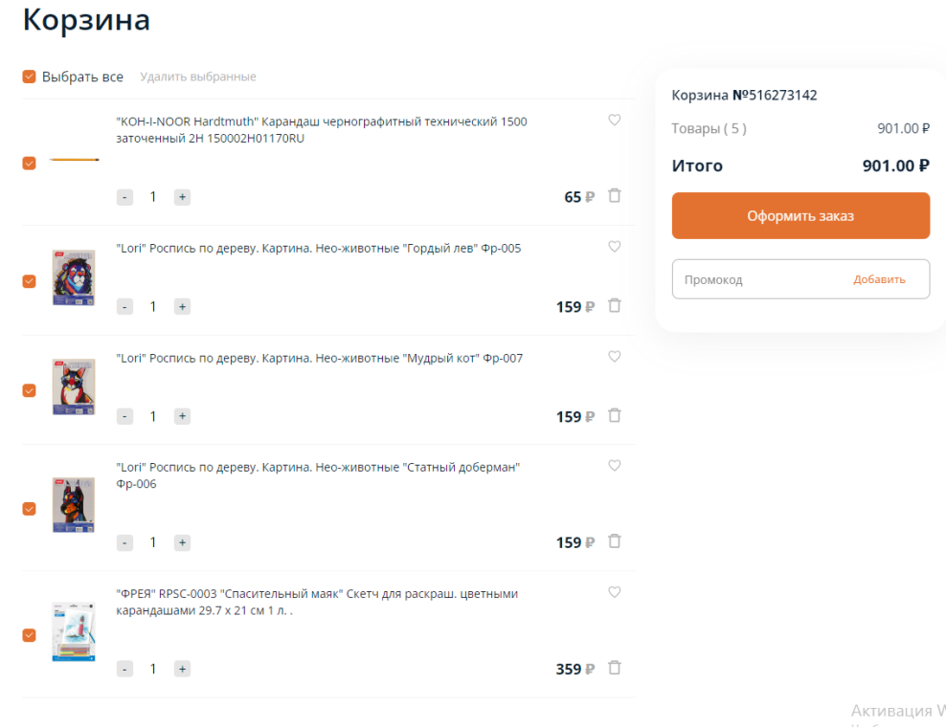
Task: Uncheck the "Мудрый кот" item checkbox
Action: tap(29, 390)
